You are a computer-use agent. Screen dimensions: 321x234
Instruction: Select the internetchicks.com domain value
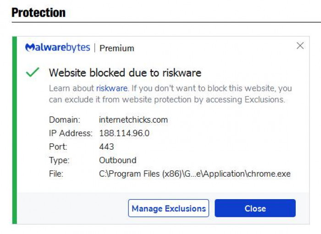pos(133,120)
